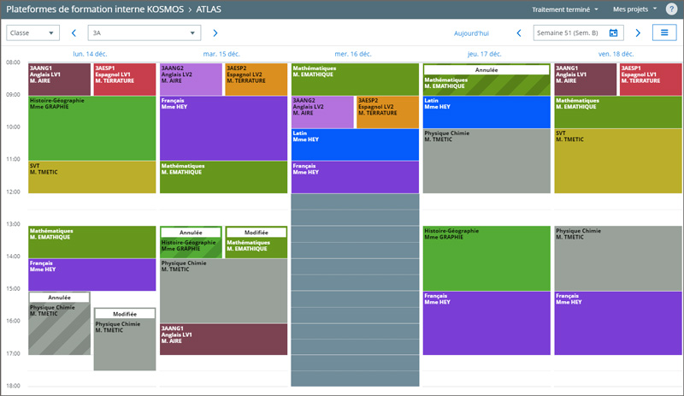Click the Semaine 51 week input field
Viewport: 684px width, 396px height.
[x=569, y=33]
